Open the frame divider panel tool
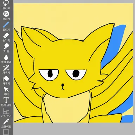This screenshot has width=135, height=135. click(6, 111)
